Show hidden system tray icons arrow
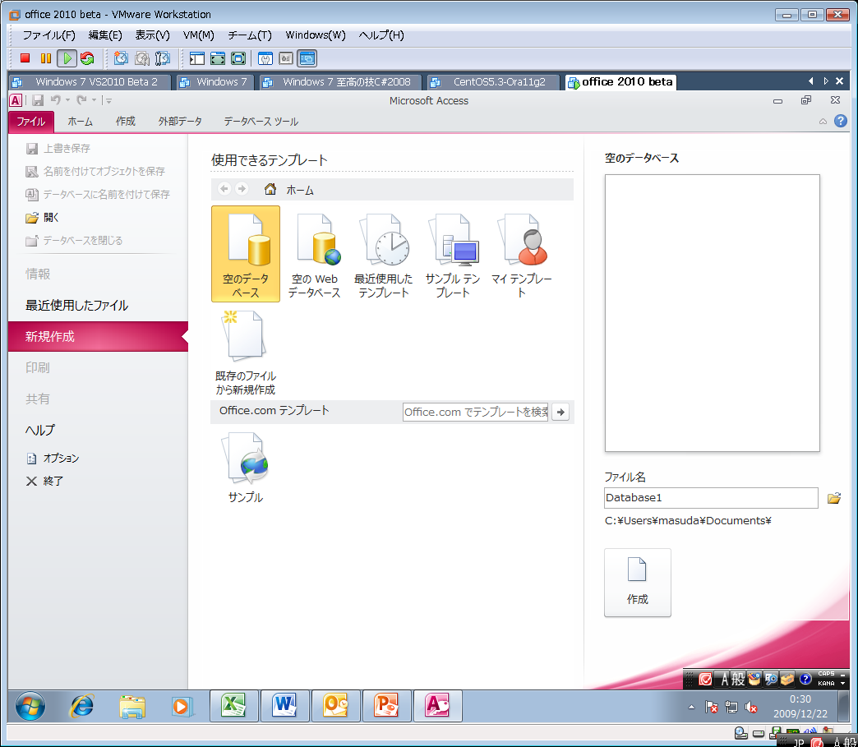The image size is (858, 747). 691,707
